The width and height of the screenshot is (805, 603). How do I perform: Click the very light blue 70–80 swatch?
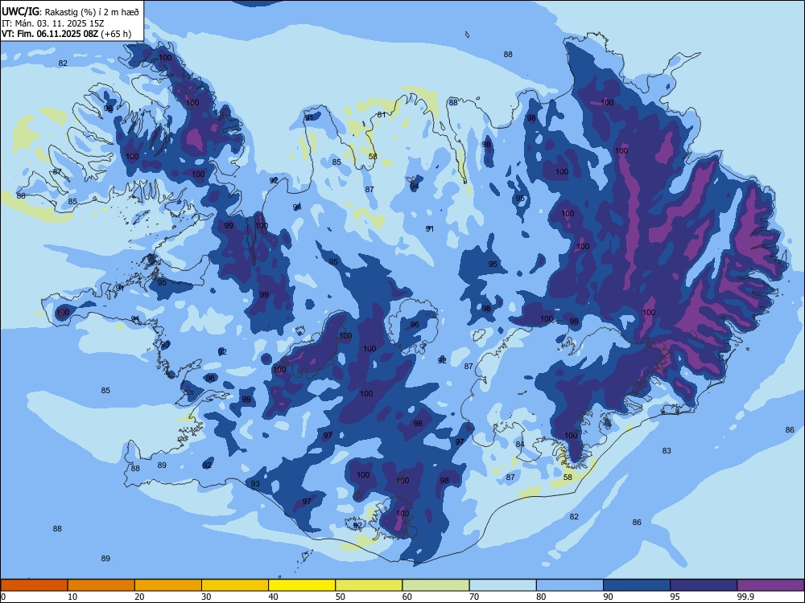click(x=503, y=585)
